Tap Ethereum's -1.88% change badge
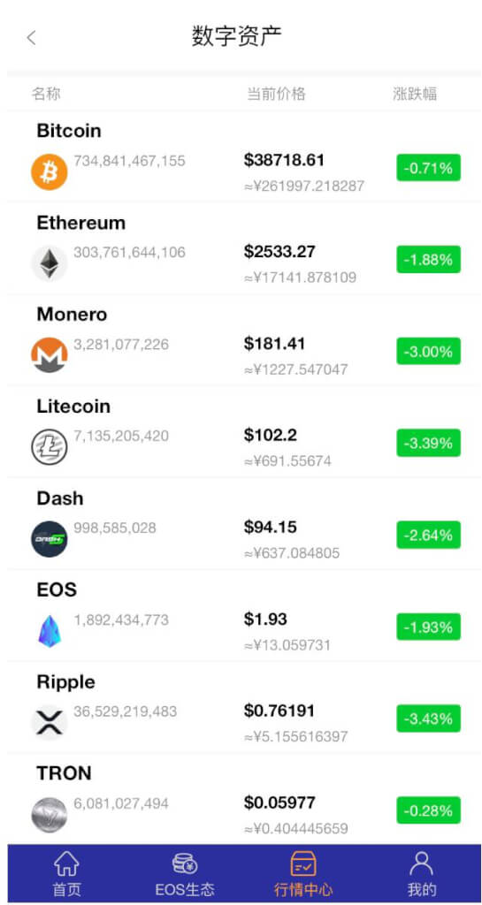 (428, 260)
